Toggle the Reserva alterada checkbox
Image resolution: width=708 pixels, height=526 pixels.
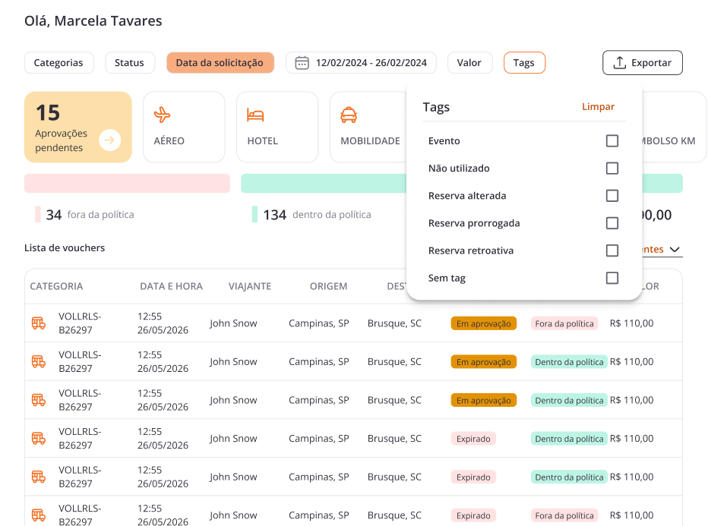(612, 196)
